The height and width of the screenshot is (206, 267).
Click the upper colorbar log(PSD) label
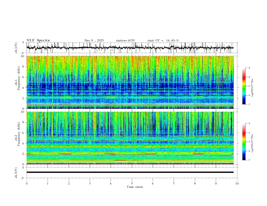pos(253,88)
